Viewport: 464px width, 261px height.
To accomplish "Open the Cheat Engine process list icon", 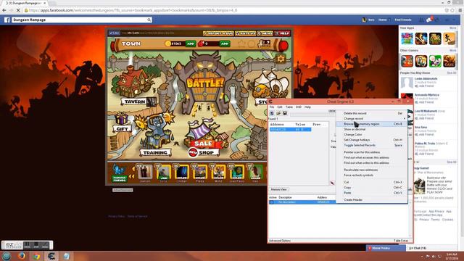I will click(x=272, y=113).
